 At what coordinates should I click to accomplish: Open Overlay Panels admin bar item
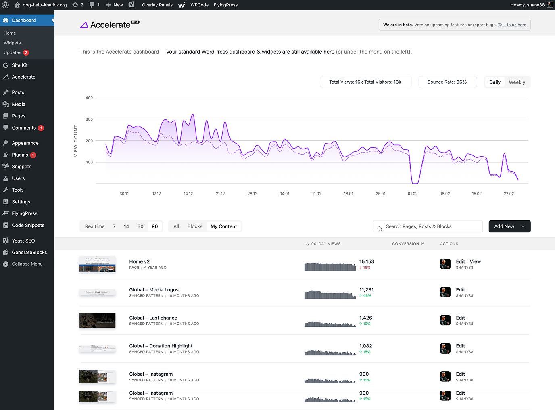click(157, 5)
